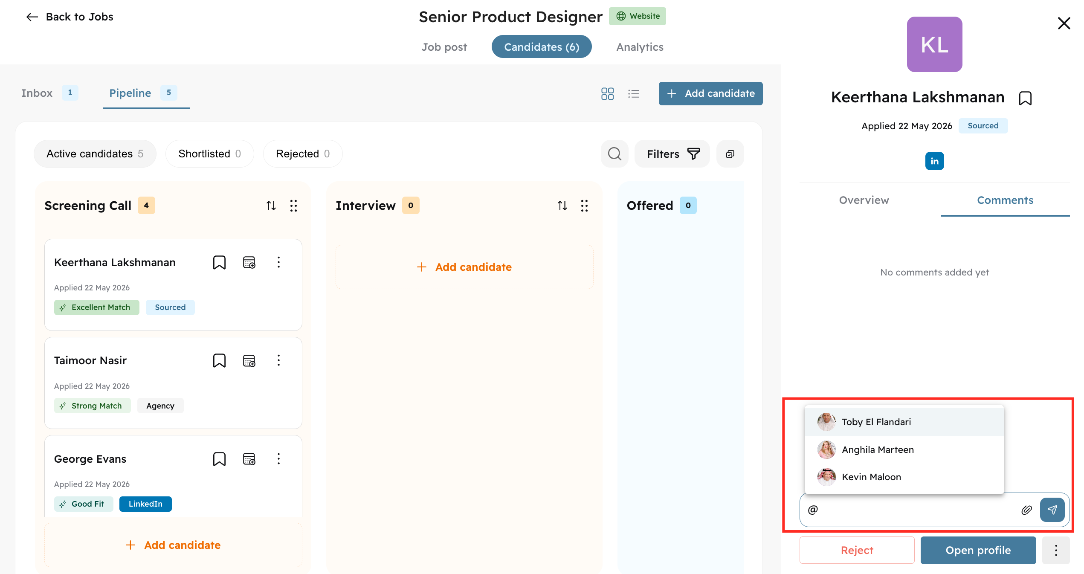Sort the Screening Call column
Image resolution: width=1084 pixels, height=574 pixels.
271,206
